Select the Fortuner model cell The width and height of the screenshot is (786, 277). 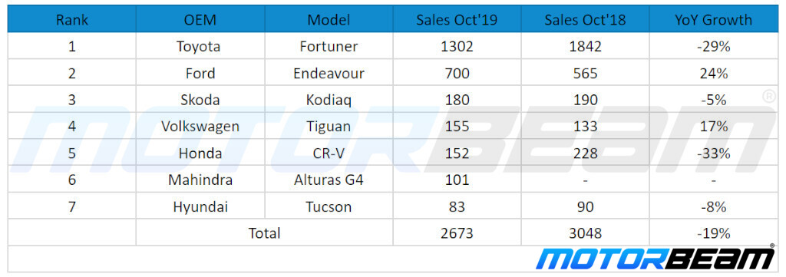pos(329,47)
